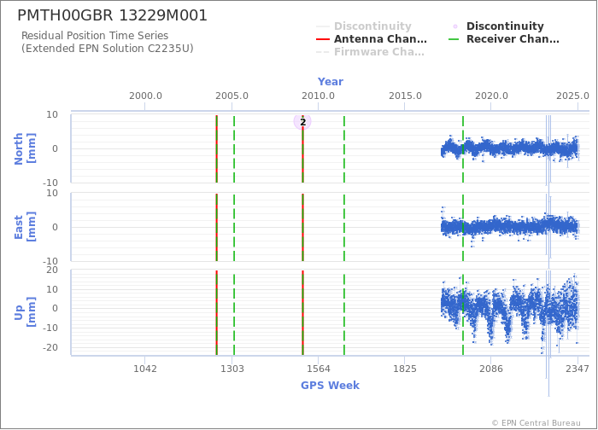The height and width of the screenshot is (430, 598).
Task: Click the 2015.0 year tick label
Action: click(405, 96)
